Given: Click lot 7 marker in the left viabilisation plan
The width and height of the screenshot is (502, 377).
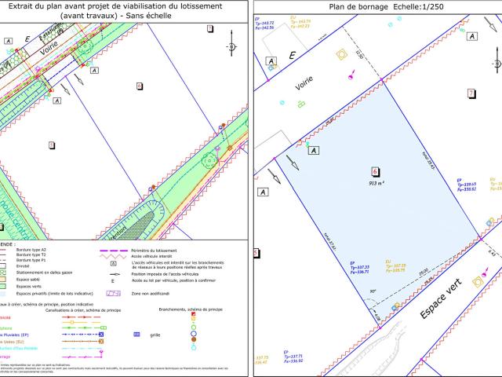Looking at the screenshot, I should point(209,29).
